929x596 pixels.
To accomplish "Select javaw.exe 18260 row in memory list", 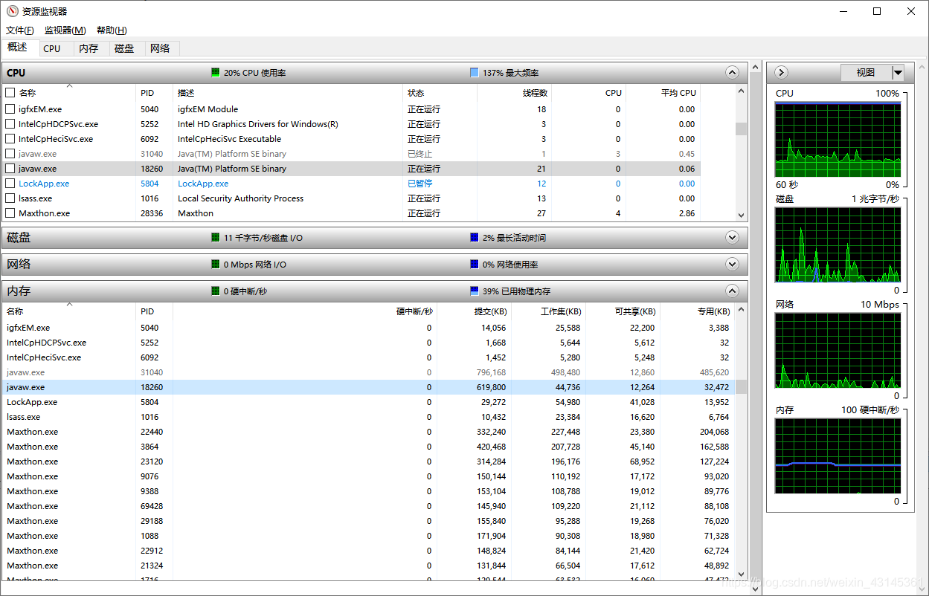I will pos(368,387).
